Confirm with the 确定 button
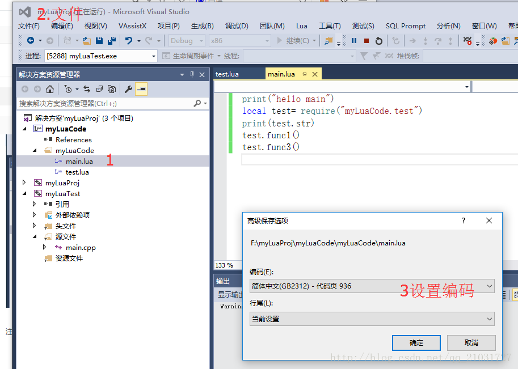The height and width of the screenshot is (369, 518). coord(416,343)
